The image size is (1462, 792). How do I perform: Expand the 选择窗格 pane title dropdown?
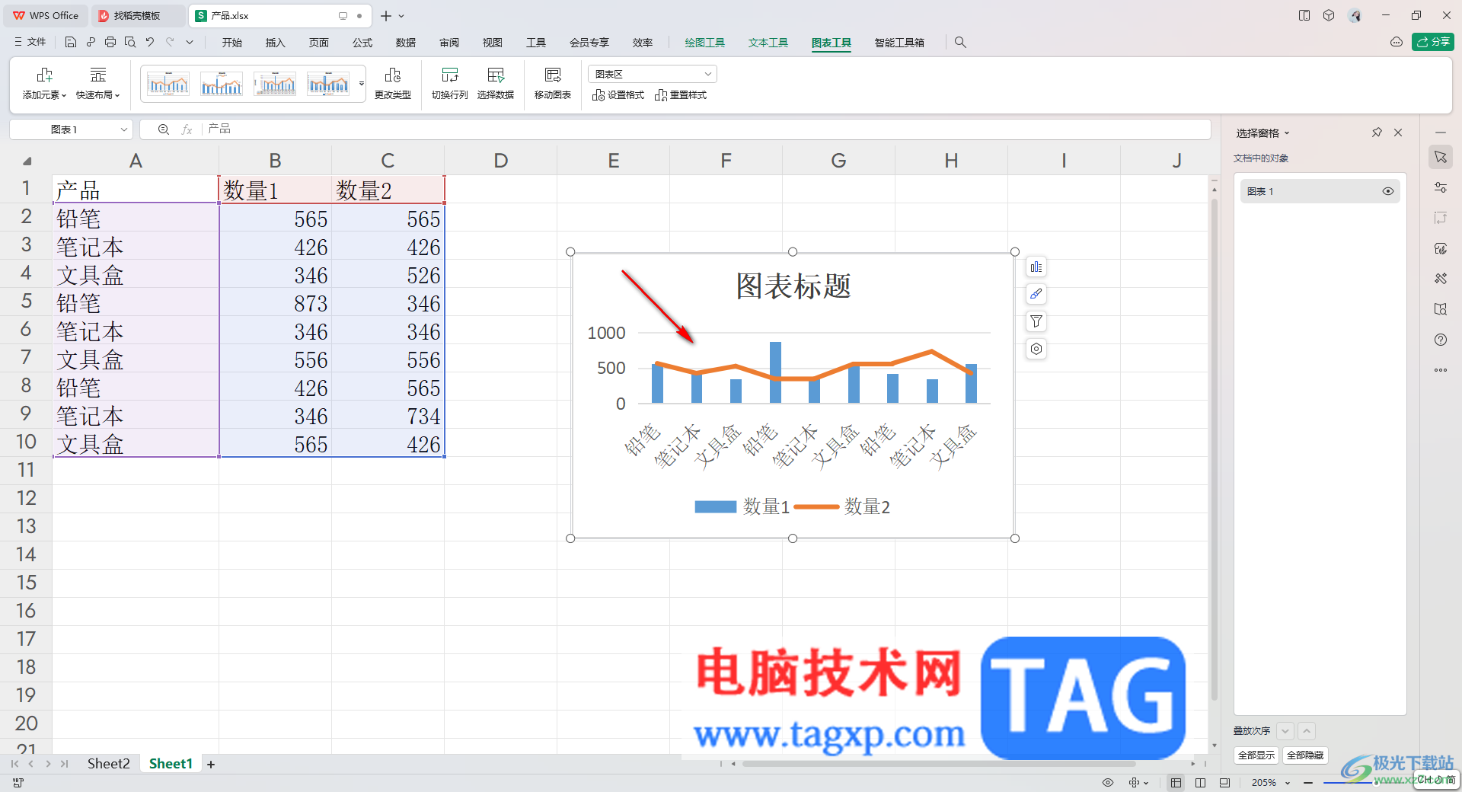[1287, 133]
